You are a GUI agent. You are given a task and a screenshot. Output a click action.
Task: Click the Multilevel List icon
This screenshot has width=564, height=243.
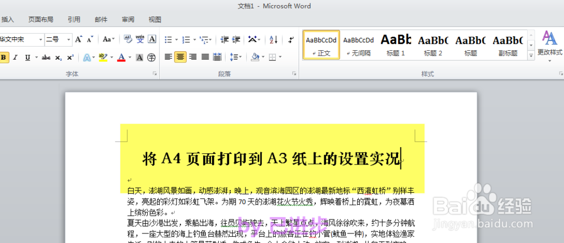pos(204,39)
